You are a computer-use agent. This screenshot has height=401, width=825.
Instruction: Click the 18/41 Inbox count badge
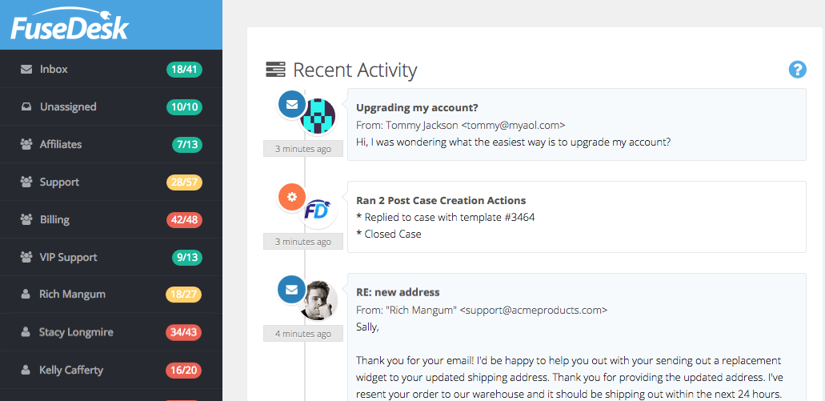(x=184, y=70)
